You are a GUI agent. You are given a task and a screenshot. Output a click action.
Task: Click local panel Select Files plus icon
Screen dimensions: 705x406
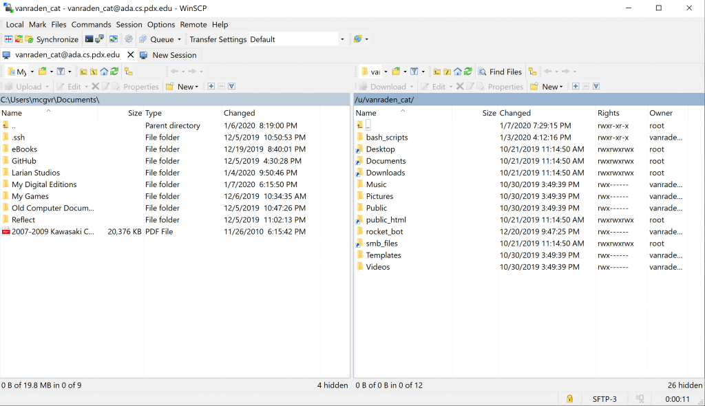point(211,86)
